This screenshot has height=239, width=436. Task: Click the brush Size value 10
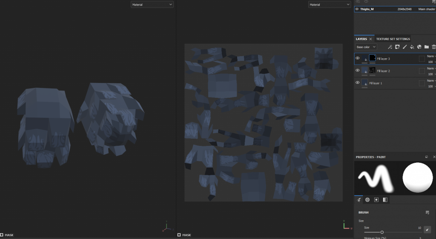point(419,228)
